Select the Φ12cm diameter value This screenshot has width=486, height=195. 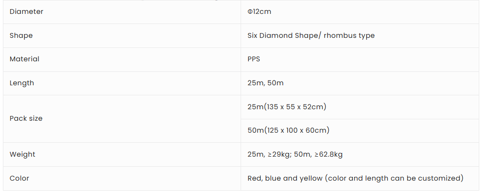[x=259, y=11]
